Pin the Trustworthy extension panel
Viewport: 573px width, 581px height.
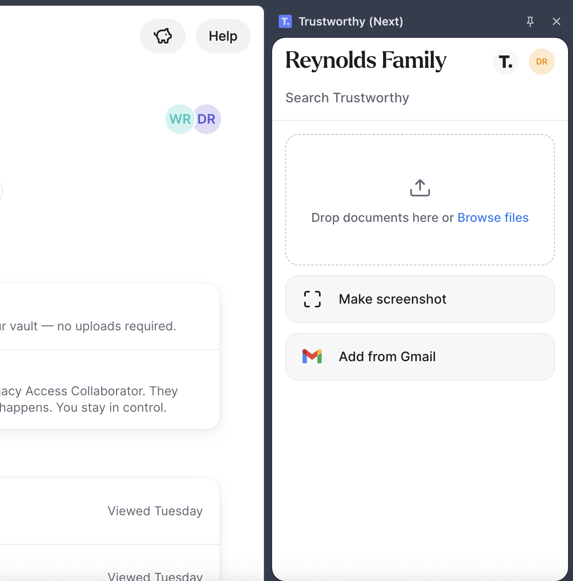point(530,21)
